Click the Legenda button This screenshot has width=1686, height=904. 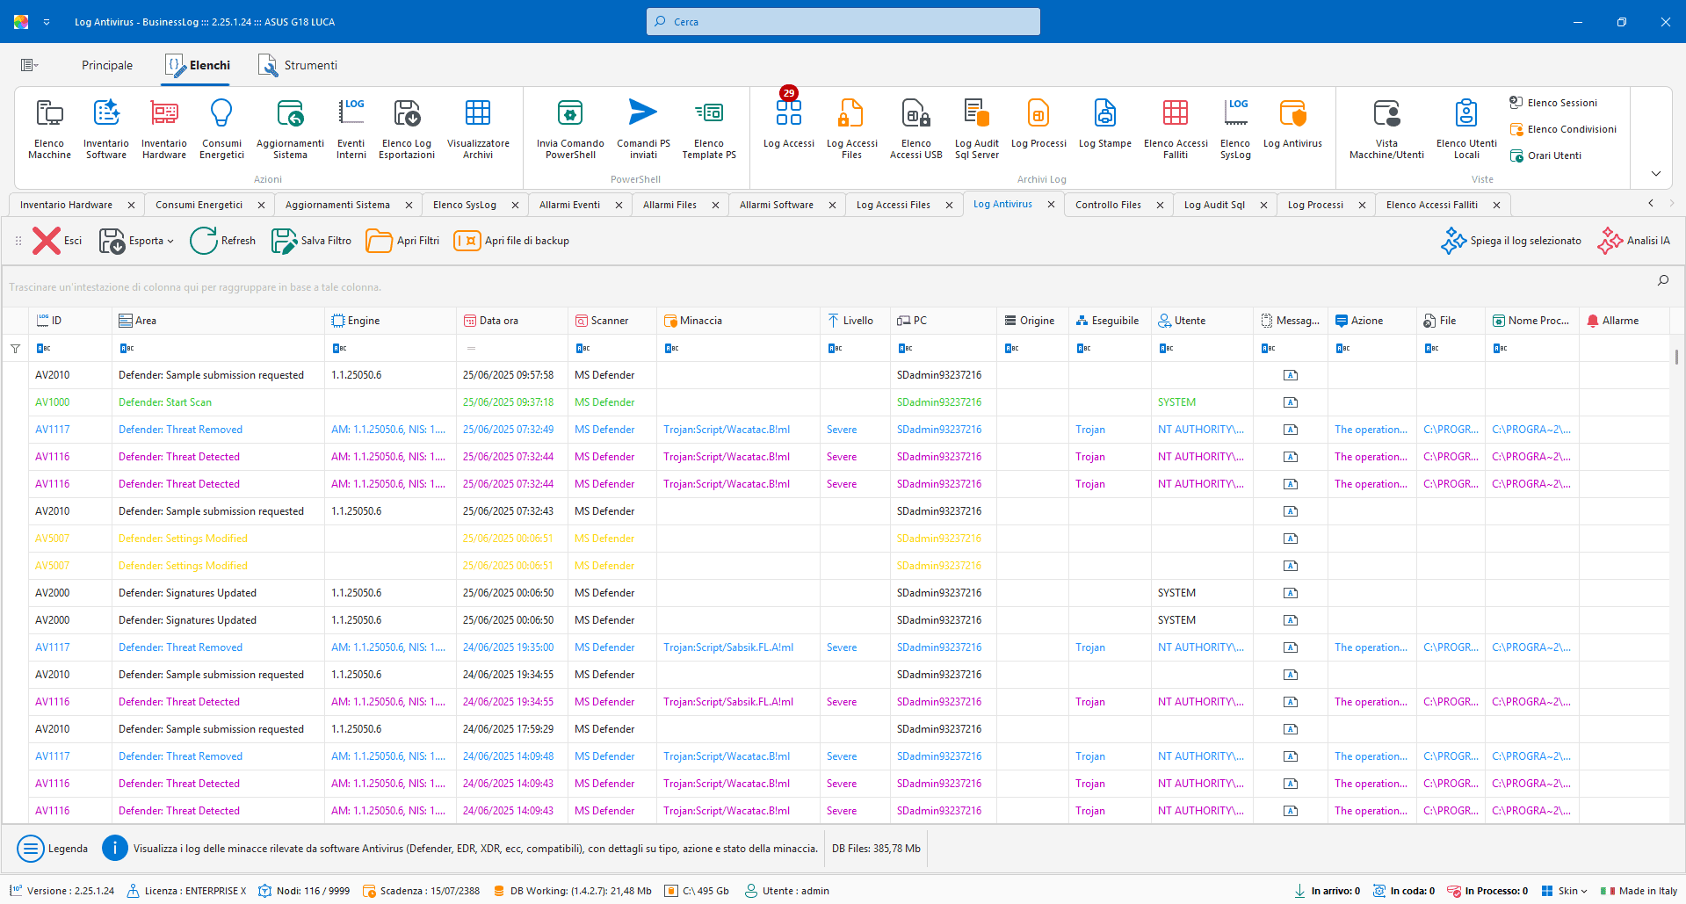(53, 849)
